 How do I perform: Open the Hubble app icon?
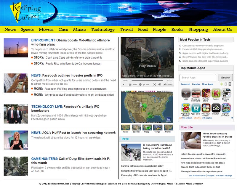point(186,93)
